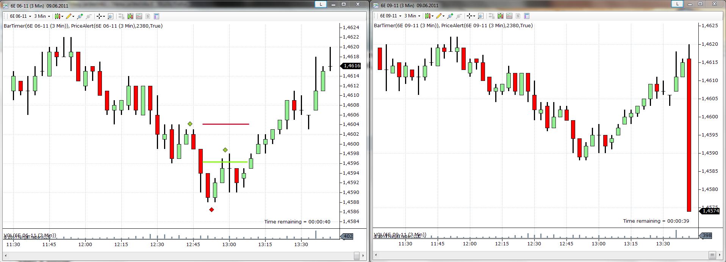Select the pencil drawing tools icon in 6E 09-11 window
The image size is (726, 262).
click(x=438, y=16)
